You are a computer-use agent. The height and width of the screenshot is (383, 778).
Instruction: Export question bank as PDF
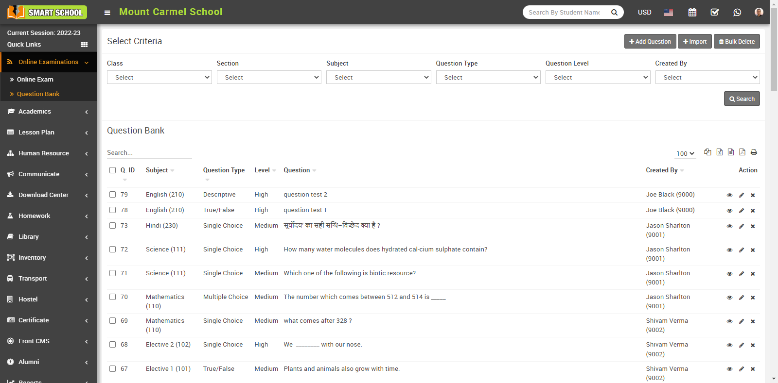742,152
